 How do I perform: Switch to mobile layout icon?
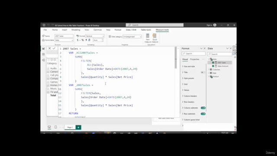pos(56,127)
